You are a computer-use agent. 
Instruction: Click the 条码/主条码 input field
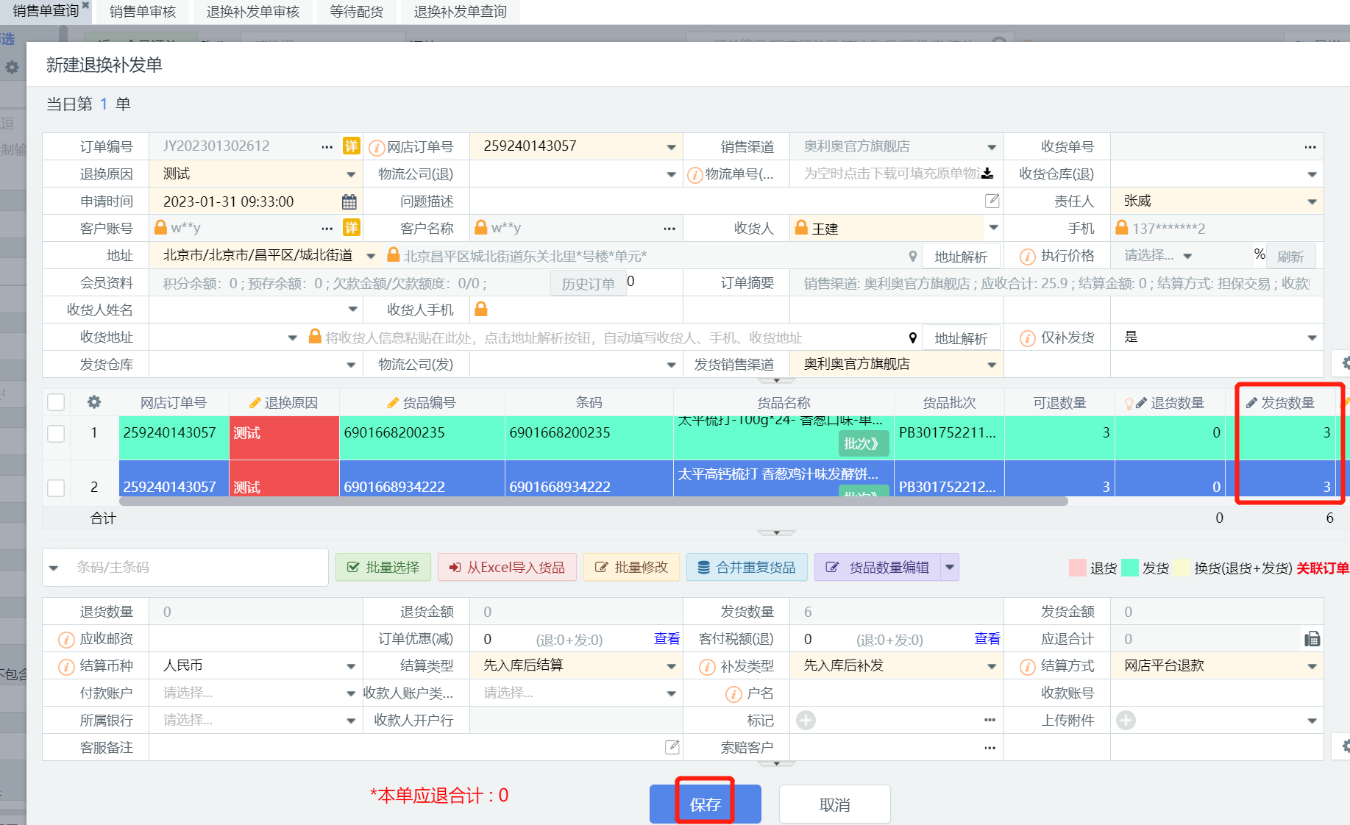click(196, 567)
